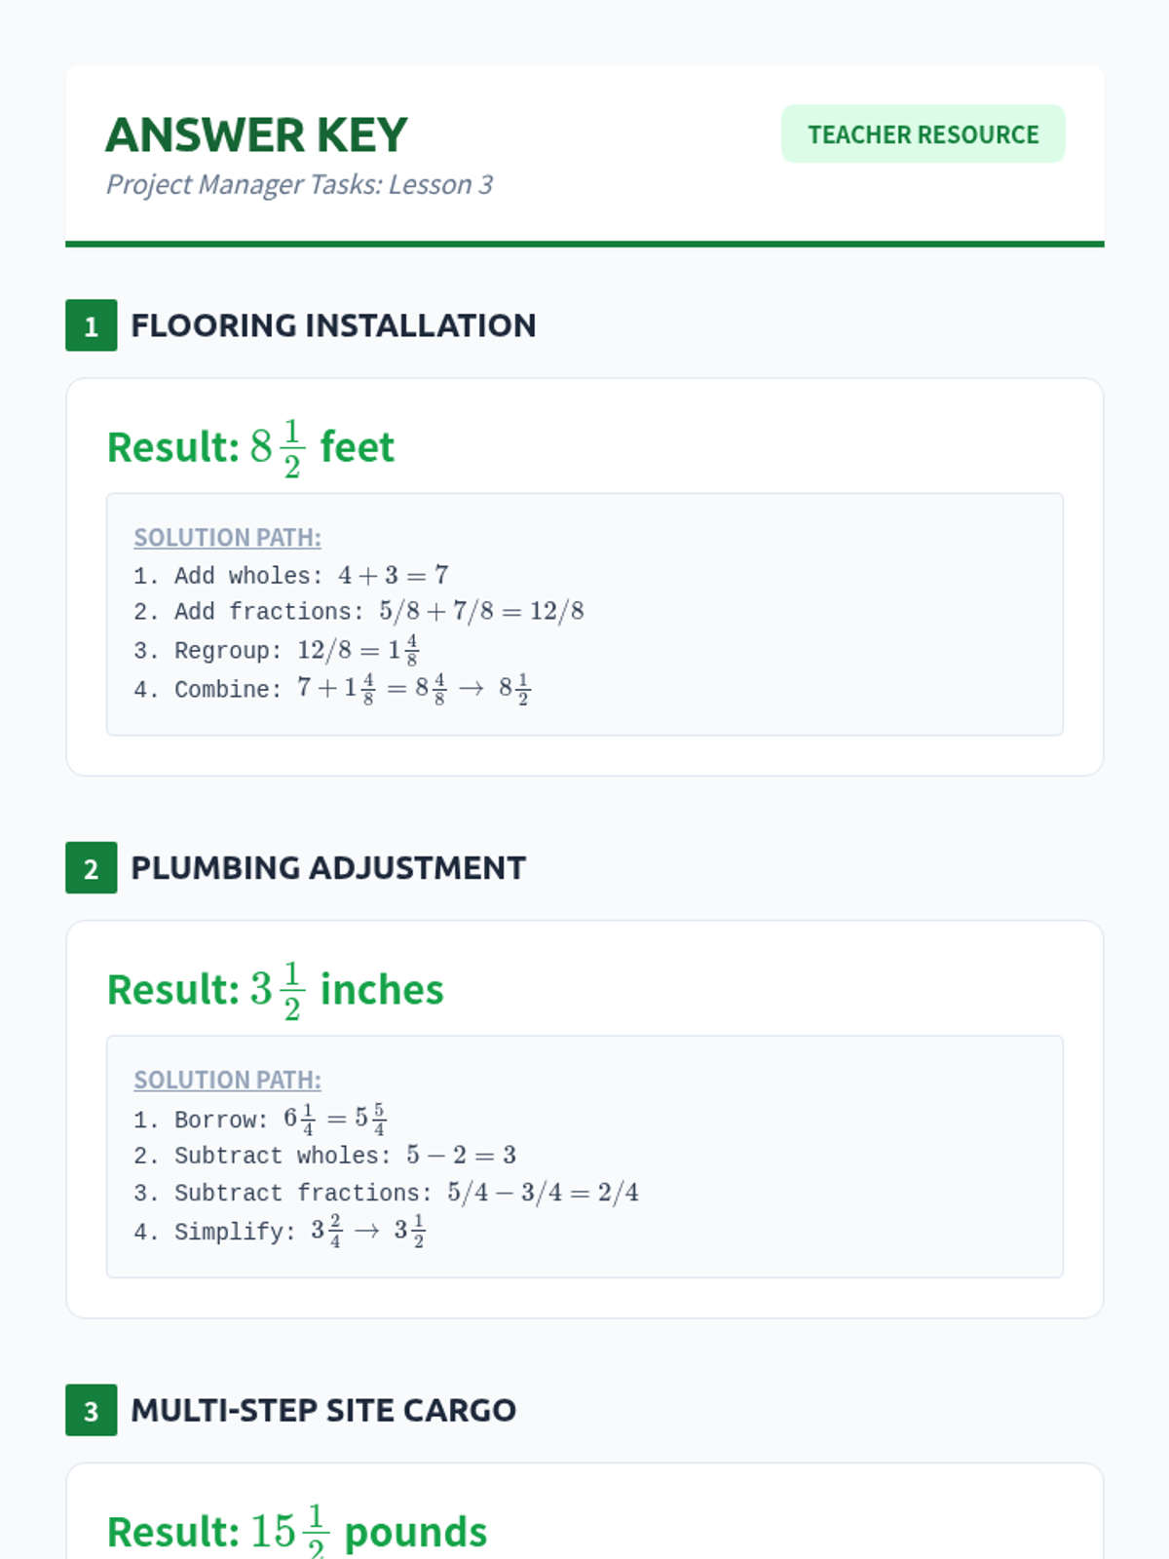The height and width of the screenshot is (1559, 1169).
Task: Click the Regroup 12/8 step line
Action: click(277, 649)
